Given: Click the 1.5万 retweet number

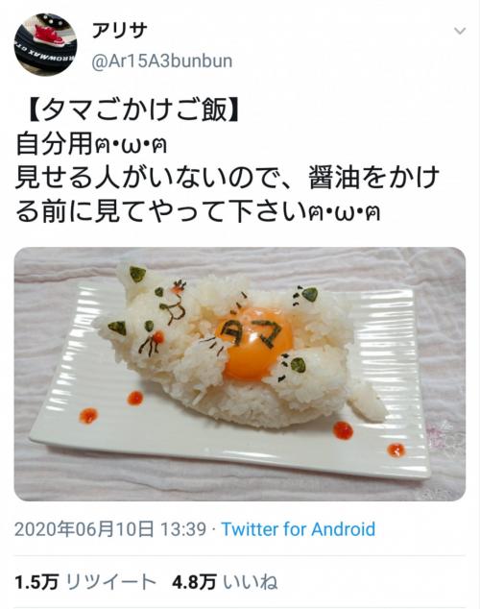Looking at the screenshot, I should [x=36, y=582].
